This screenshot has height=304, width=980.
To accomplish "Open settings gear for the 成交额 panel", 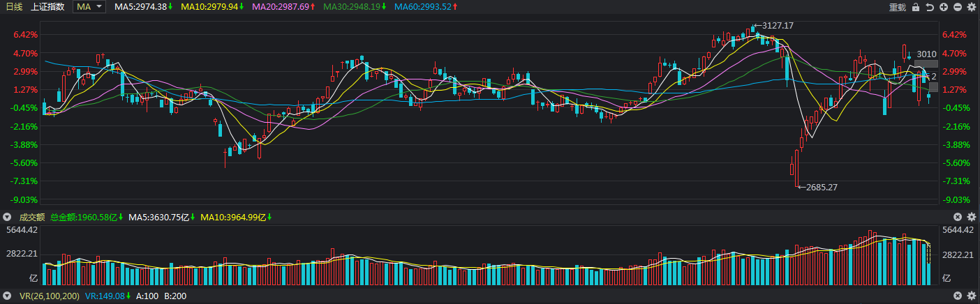I will pyautogui.click(x=971, y=217).
